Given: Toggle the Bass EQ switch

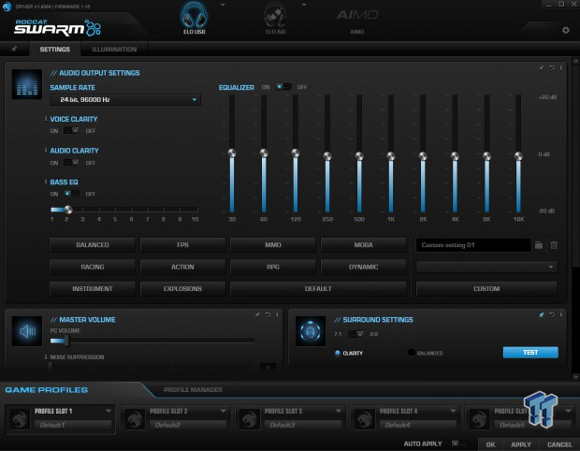Looking at the screenshot, I should [71, 194].
